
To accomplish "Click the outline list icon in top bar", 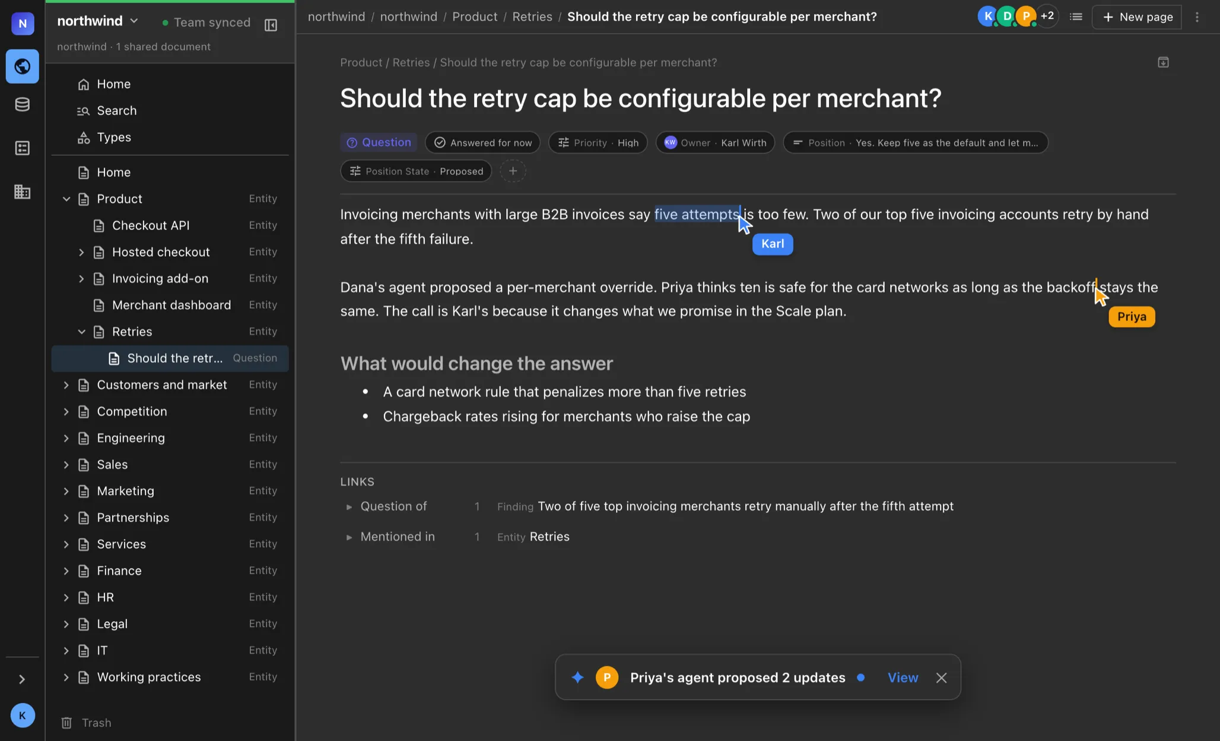I will point(1076,17).
